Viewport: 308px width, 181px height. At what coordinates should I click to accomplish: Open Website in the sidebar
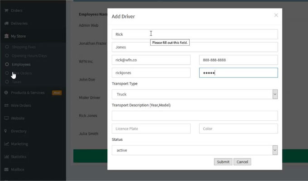[18, 118]
